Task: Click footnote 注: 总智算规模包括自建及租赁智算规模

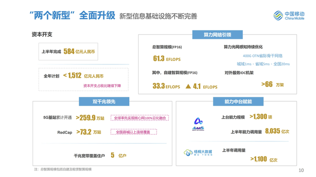Action: (x=63, y=169)
